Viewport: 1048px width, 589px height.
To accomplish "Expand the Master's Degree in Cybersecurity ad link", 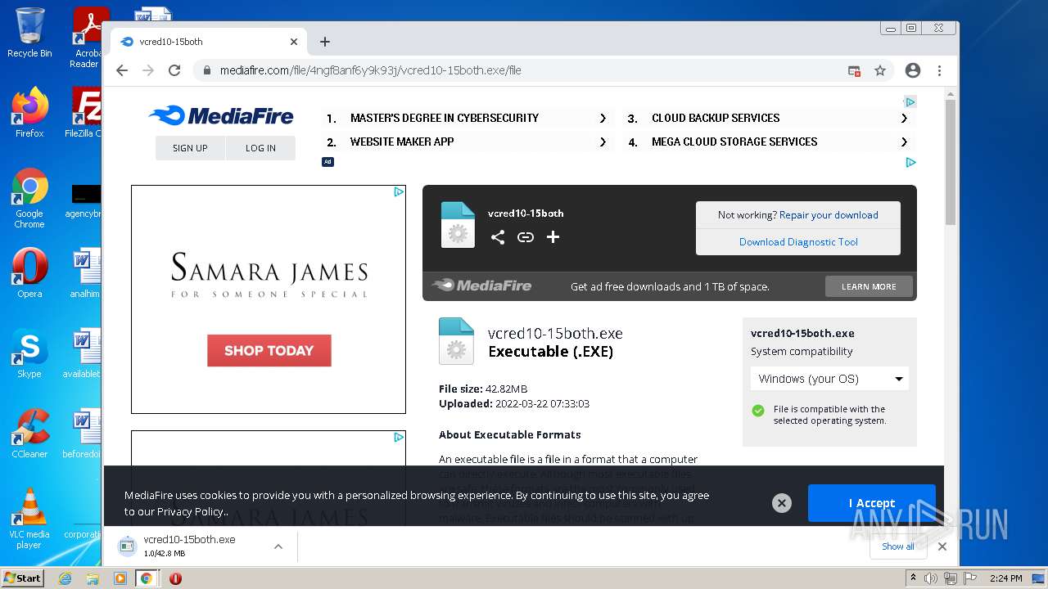I will click(603, 118).
